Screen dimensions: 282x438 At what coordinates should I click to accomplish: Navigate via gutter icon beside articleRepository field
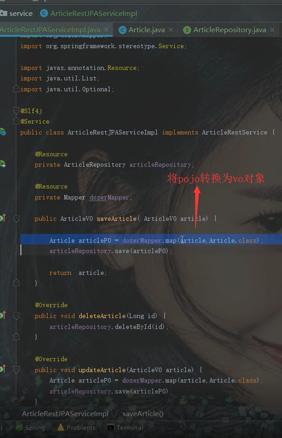pos(3,164)
